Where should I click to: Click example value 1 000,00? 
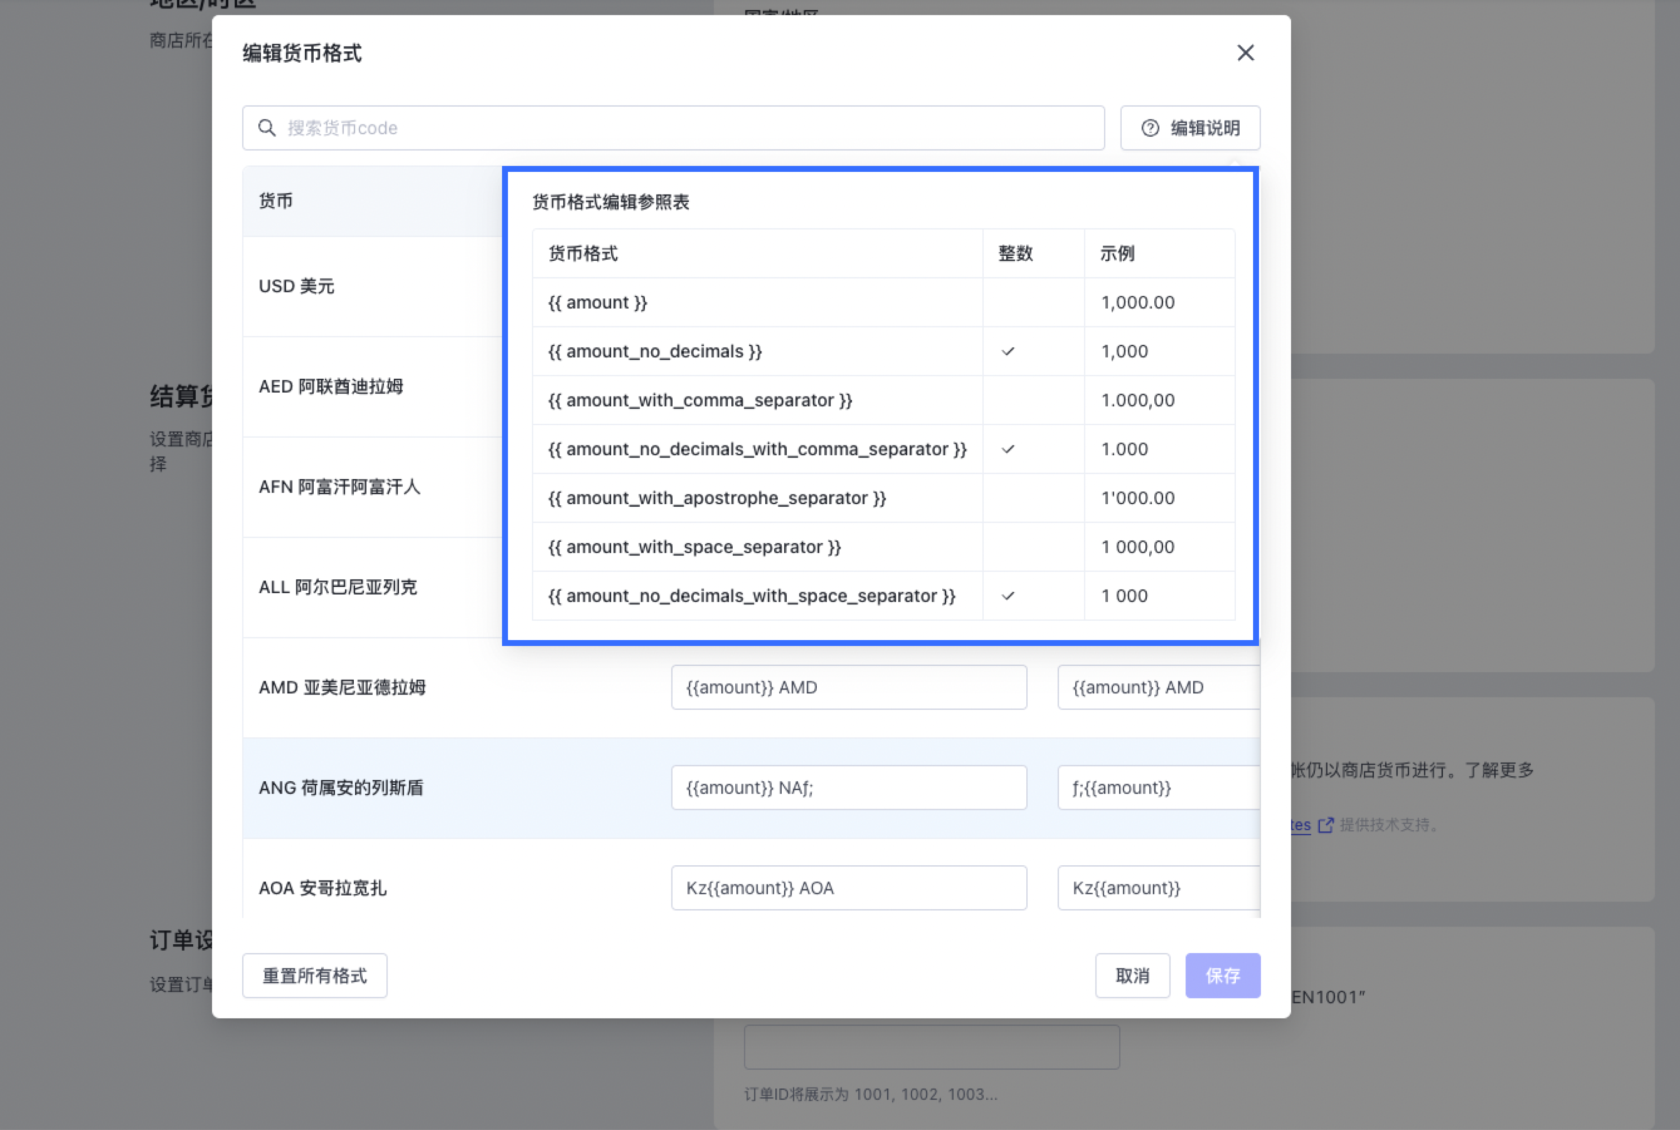pyautogui.click(x=1138, y=547)
